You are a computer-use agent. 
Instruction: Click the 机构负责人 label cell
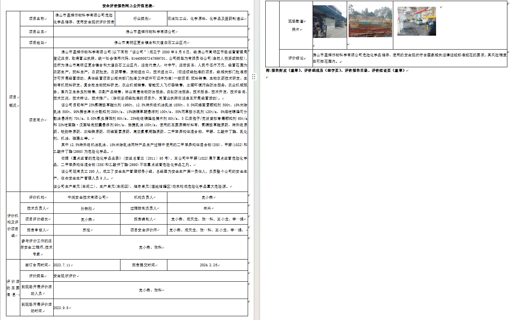(x=144, y=197)
